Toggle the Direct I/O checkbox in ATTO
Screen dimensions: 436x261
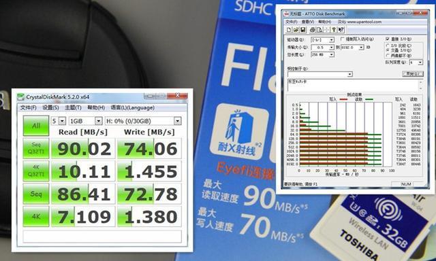(x=388, y=39)
